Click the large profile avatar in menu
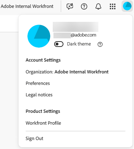134x149 pixels. (39, 36)
